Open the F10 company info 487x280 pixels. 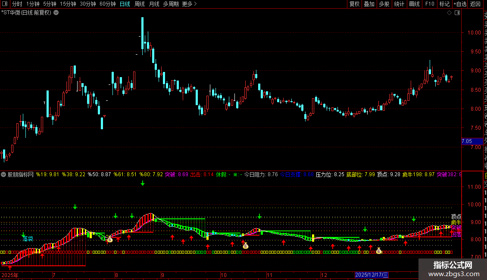(x=430, y=4)
